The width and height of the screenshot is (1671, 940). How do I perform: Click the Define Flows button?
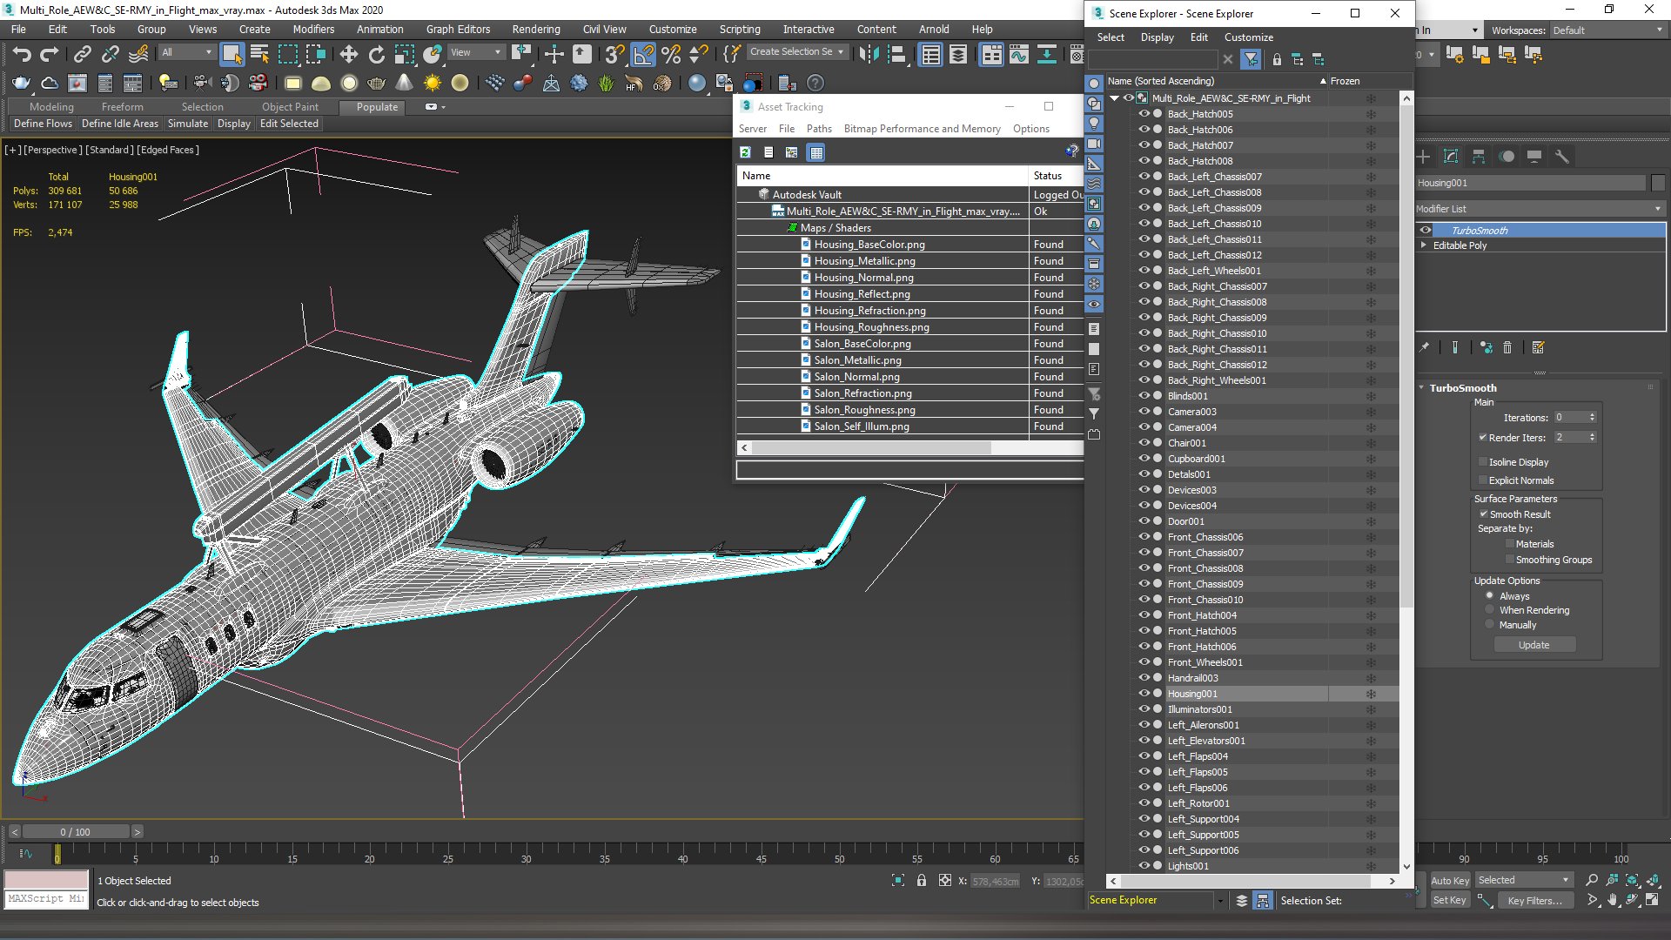tap(43, 124)
